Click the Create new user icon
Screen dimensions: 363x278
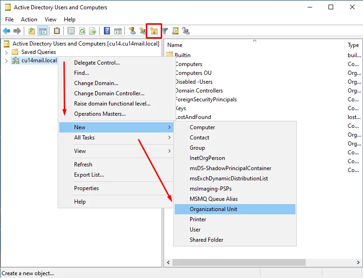click(132, 31)
